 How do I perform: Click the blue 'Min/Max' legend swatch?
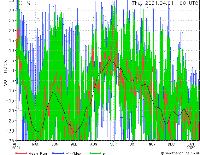[x=58, y=153]
